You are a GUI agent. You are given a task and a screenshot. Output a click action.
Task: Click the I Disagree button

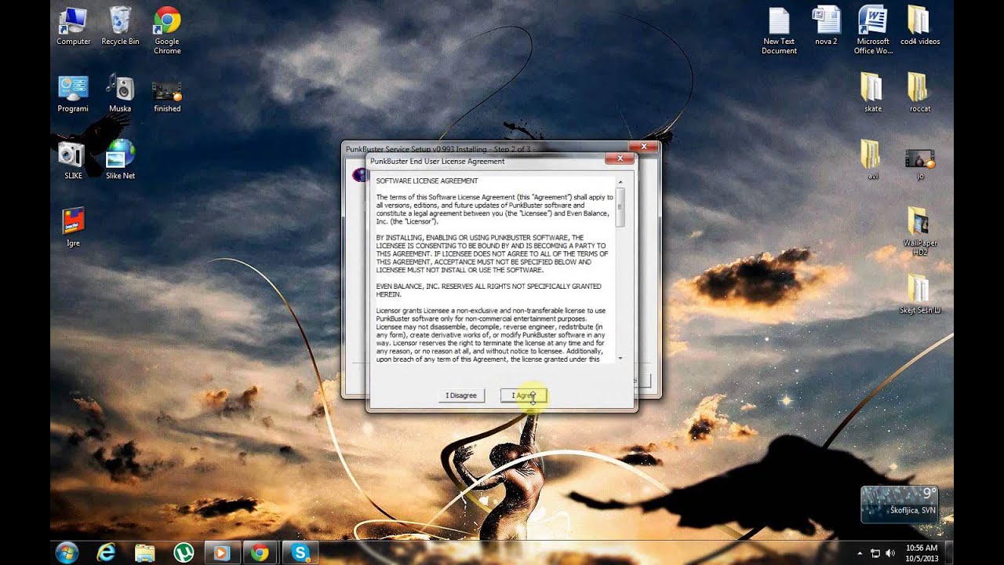tap(461, 395)
